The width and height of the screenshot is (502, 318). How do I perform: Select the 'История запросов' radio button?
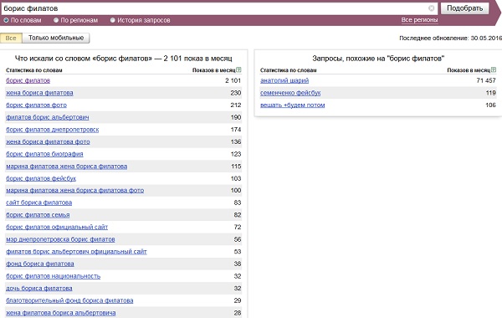(112, 20)
